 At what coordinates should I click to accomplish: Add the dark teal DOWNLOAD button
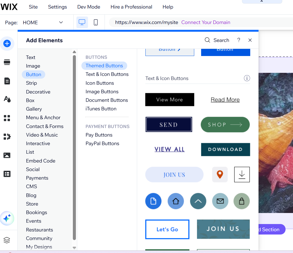click(x=225, y=150)
